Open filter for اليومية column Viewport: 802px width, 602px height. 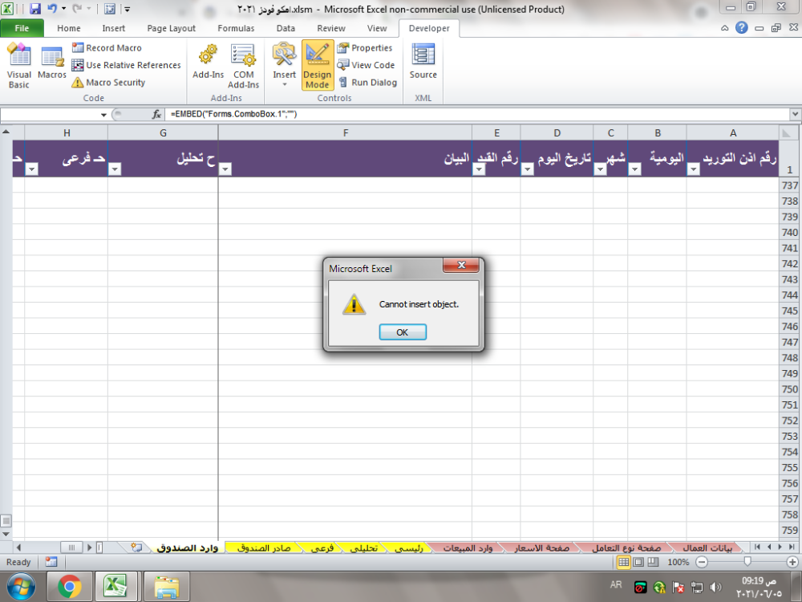(634, 169)
